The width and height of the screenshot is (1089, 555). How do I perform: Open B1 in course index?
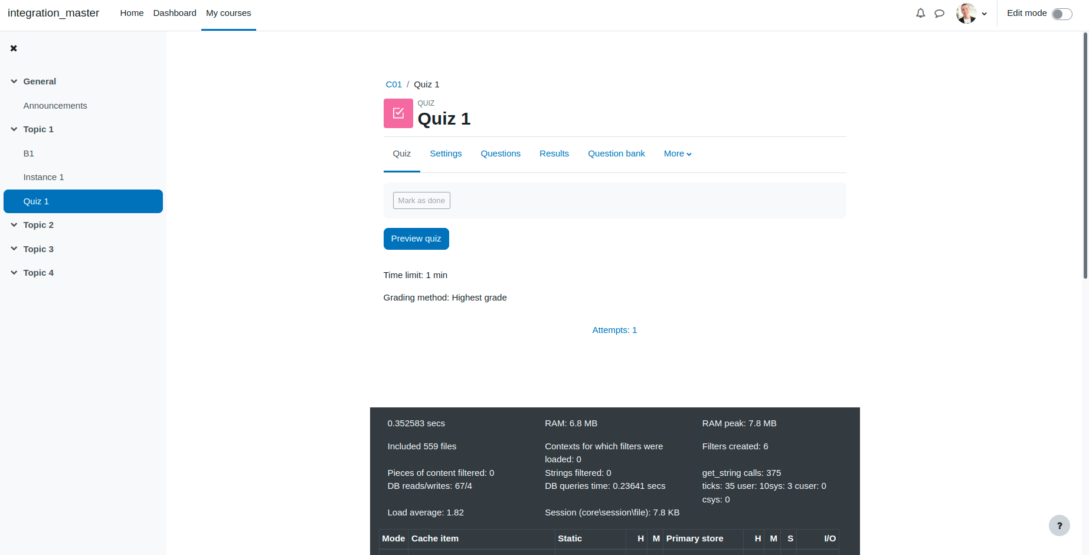tap(29, 154)
